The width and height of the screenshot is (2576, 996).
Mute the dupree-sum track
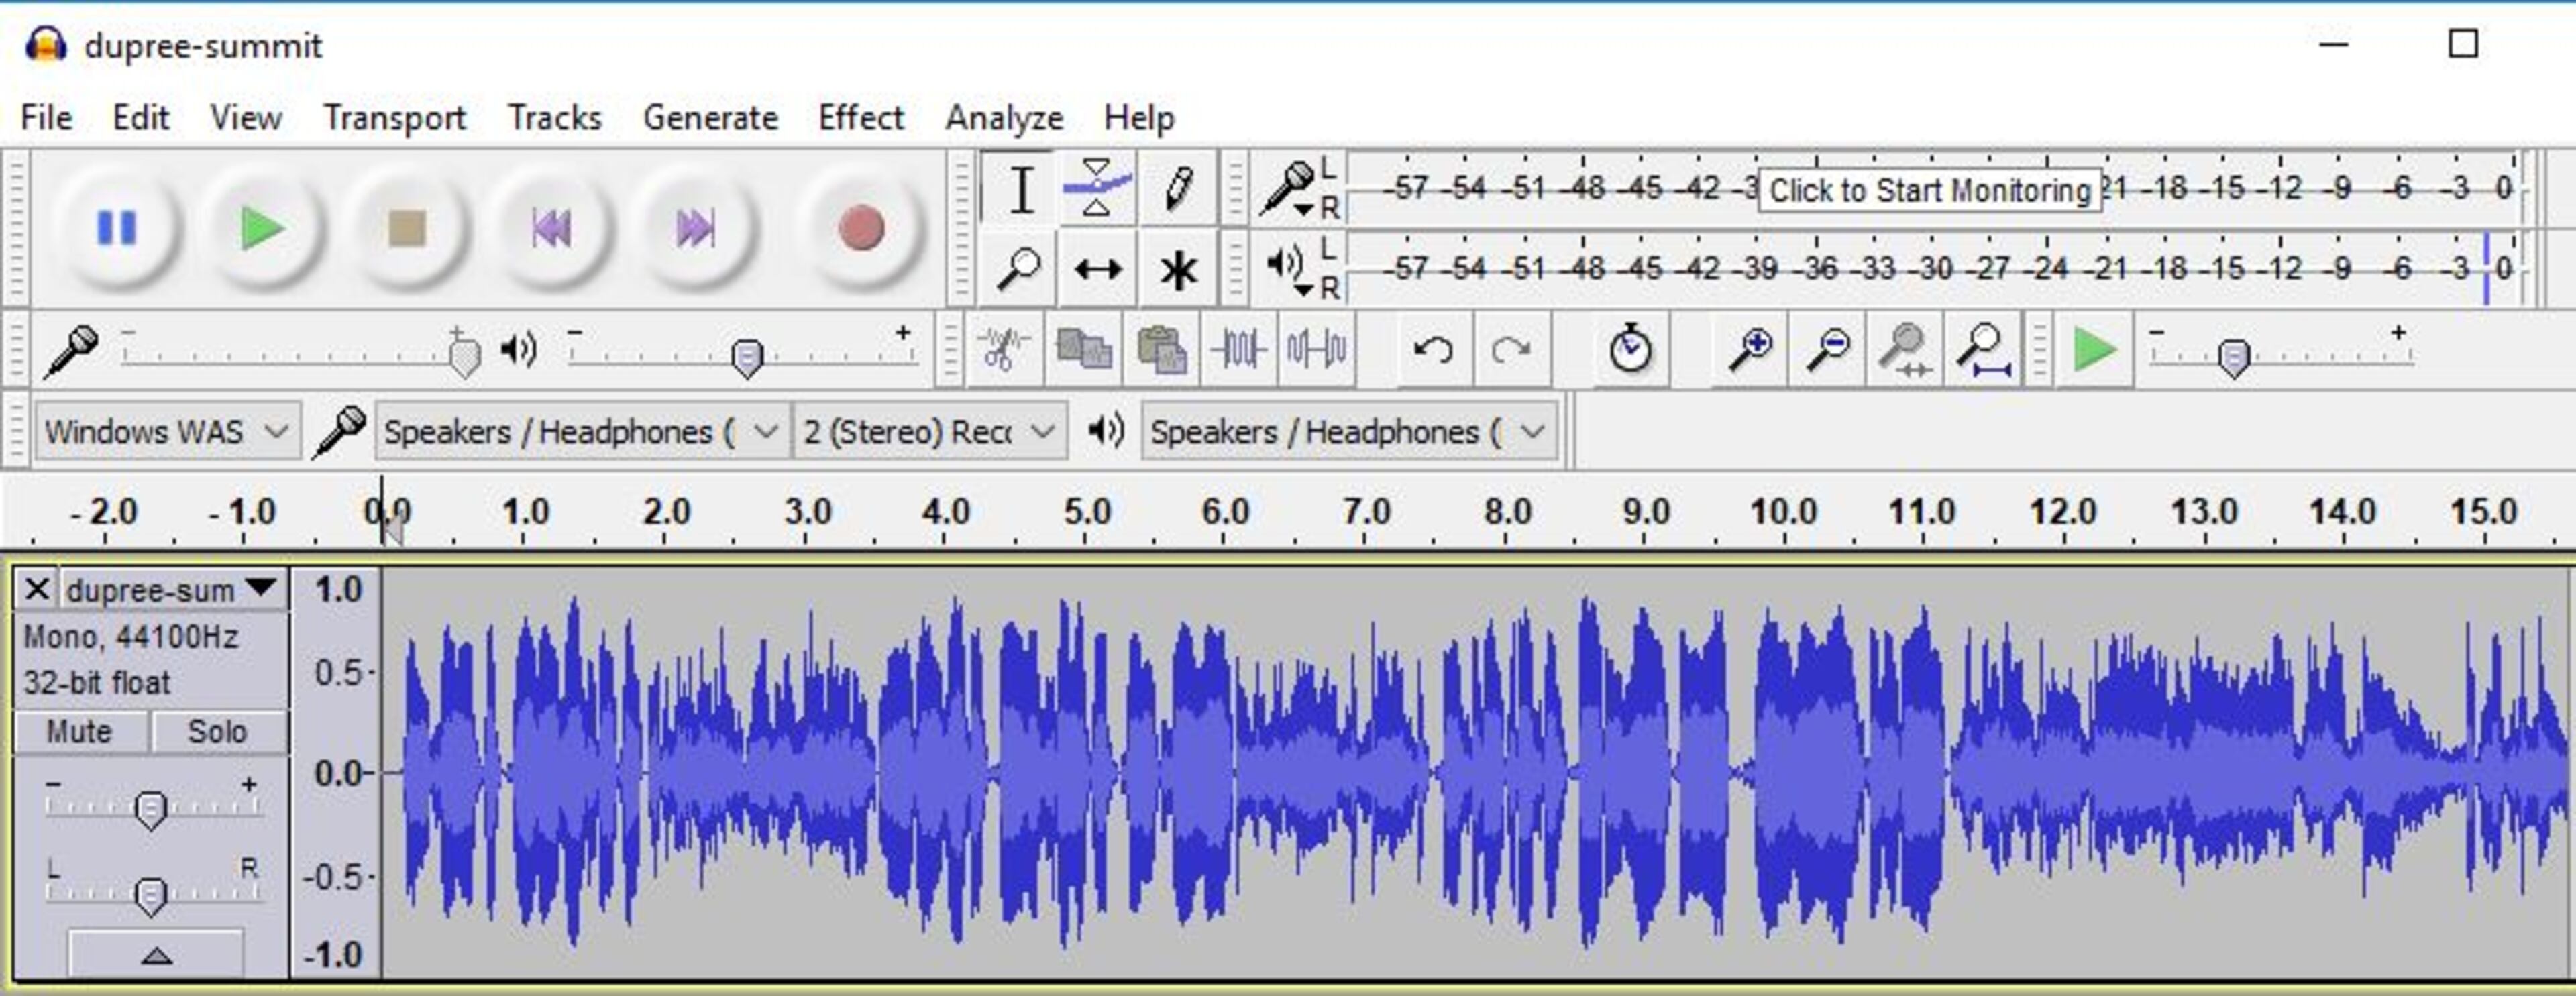pyautogui.click(x=80, y=732)
